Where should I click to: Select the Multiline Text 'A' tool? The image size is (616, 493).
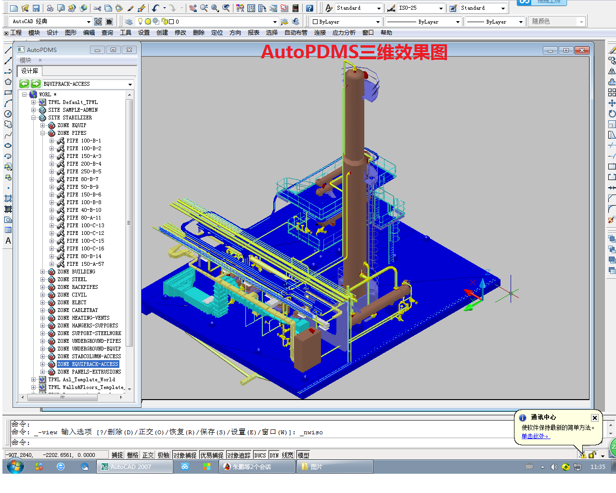[8, 241]
